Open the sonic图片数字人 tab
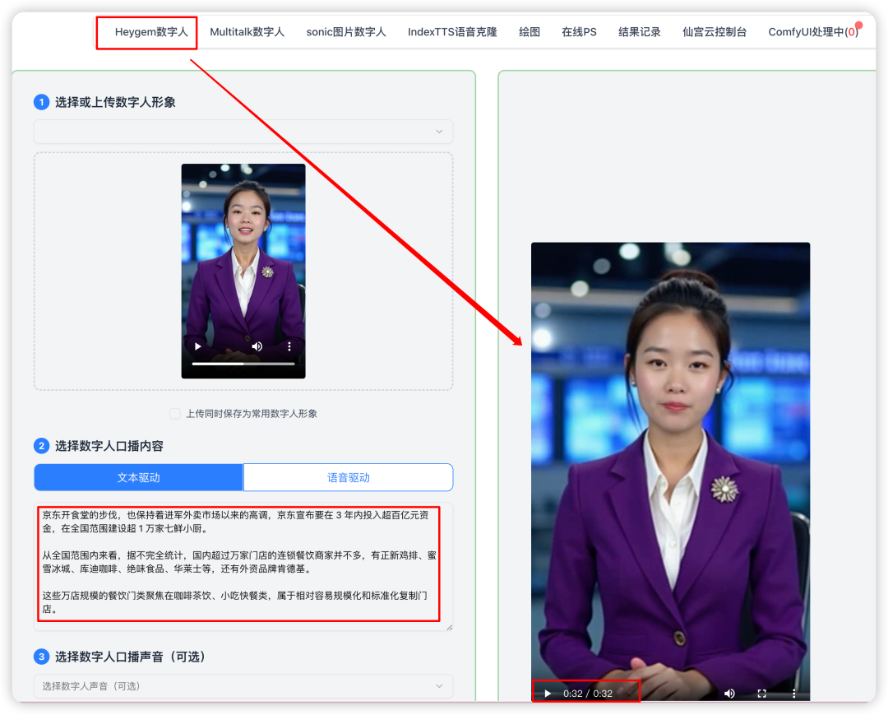 coord(346,31)
